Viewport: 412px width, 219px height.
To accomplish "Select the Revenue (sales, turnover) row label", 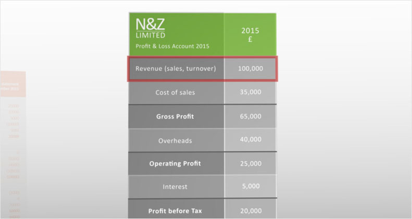I will [176, 69].
